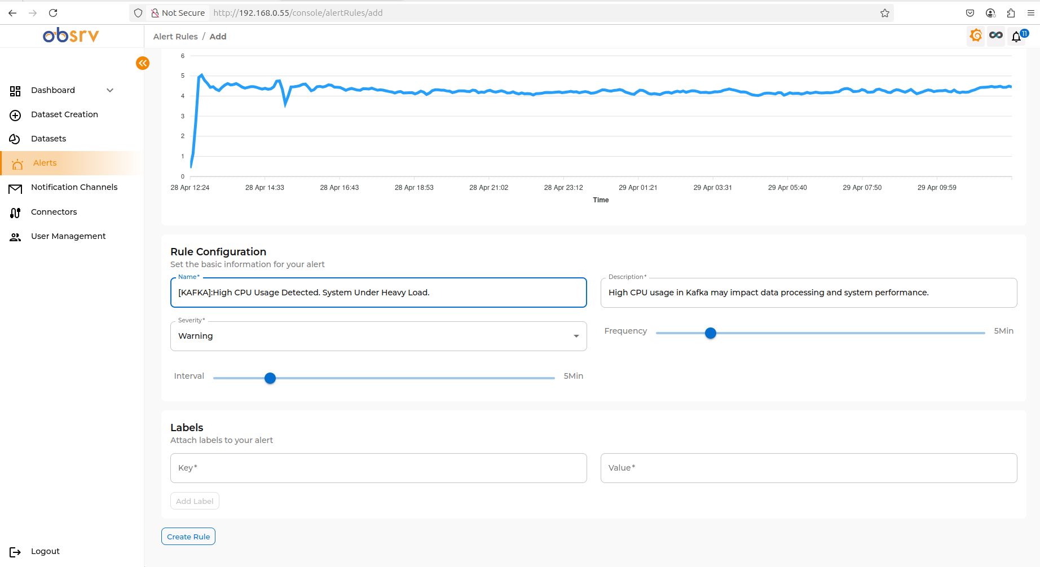Click the Dataset Creation plus icon
This screenshot has width=1040, height=567.
pos(15,115)
